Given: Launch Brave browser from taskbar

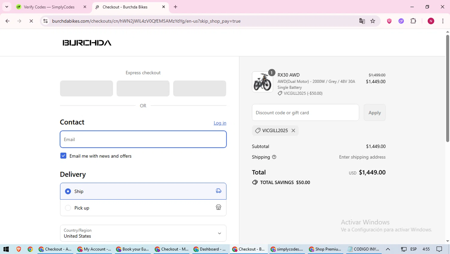Looking at the screenshot, I should point(19,249).
